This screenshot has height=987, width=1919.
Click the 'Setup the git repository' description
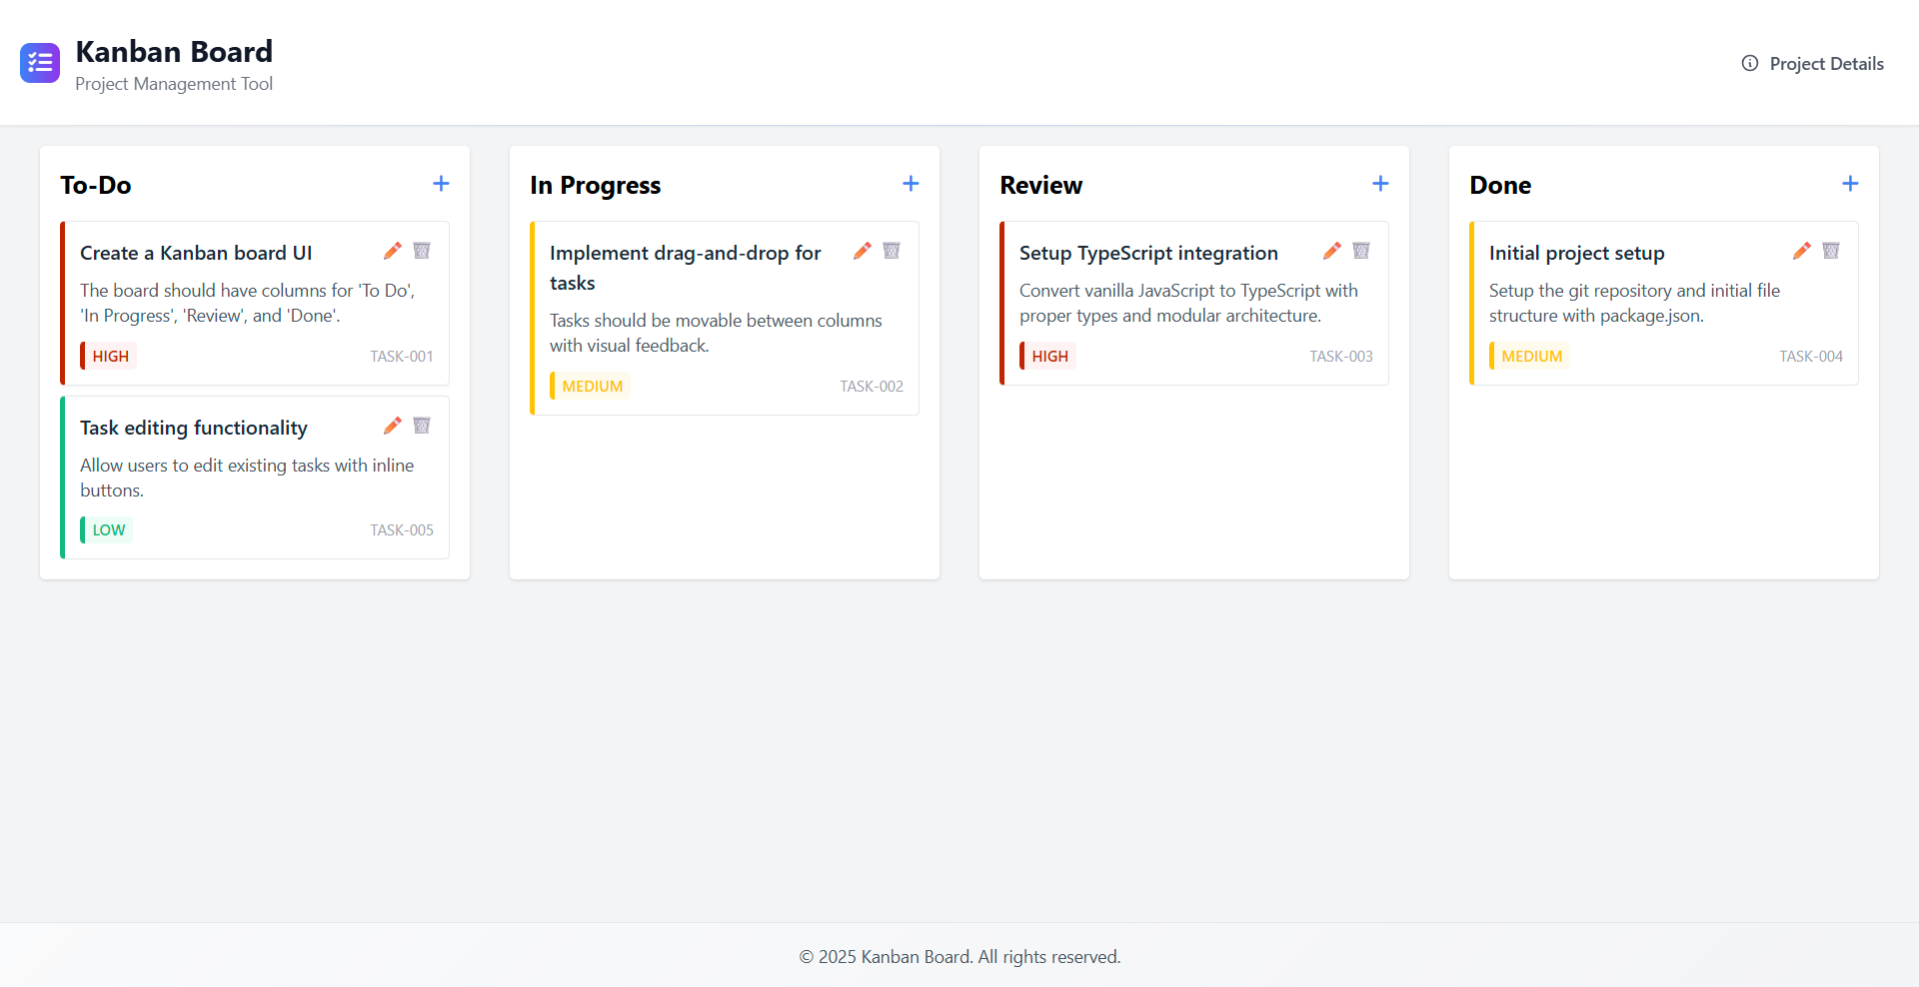click(1634, 303)
